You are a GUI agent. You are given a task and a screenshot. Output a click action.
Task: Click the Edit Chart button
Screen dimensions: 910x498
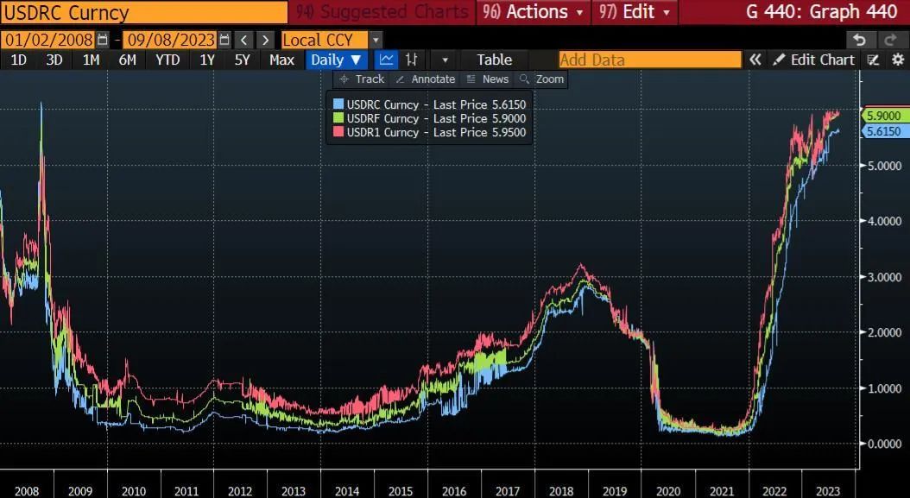(x=813, y=60)
